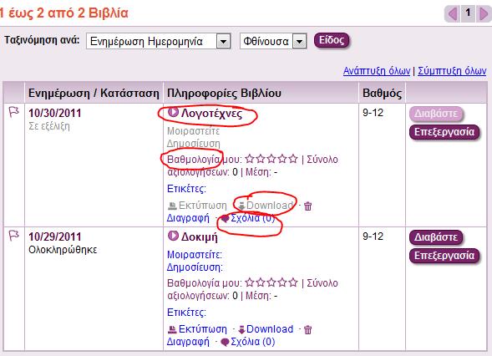Image resolution: width=492 pixels, height=356 pixels.
Task: Click the Ανάπτυξη όλων link
Action: pyautogui.click(x=377, y=71)
